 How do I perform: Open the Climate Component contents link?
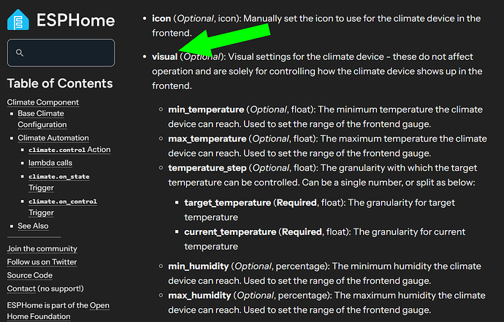coord(43,102)
